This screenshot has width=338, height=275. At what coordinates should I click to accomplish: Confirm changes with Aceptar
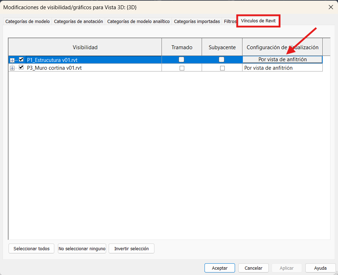219,268
